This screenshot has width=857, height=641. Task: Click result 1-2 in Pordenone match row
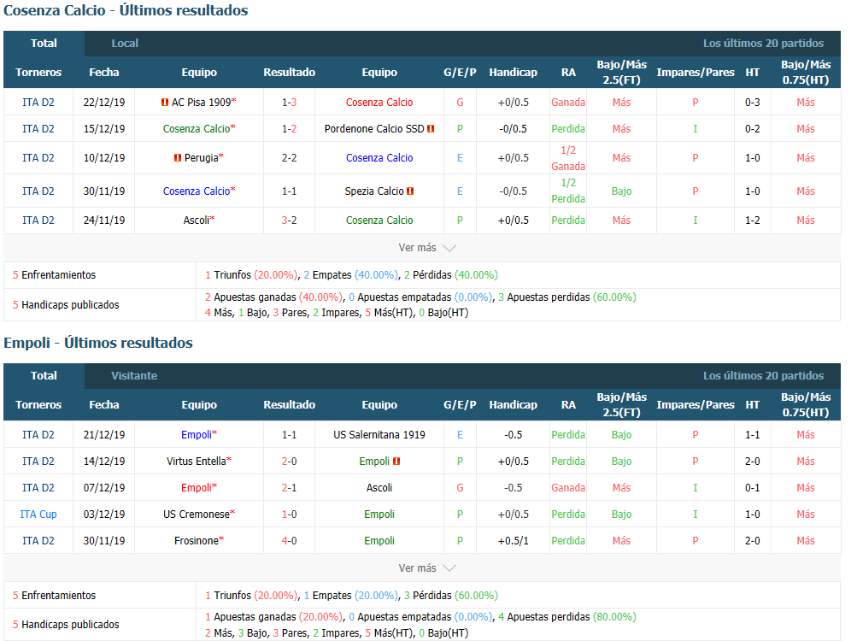[289, 129]
